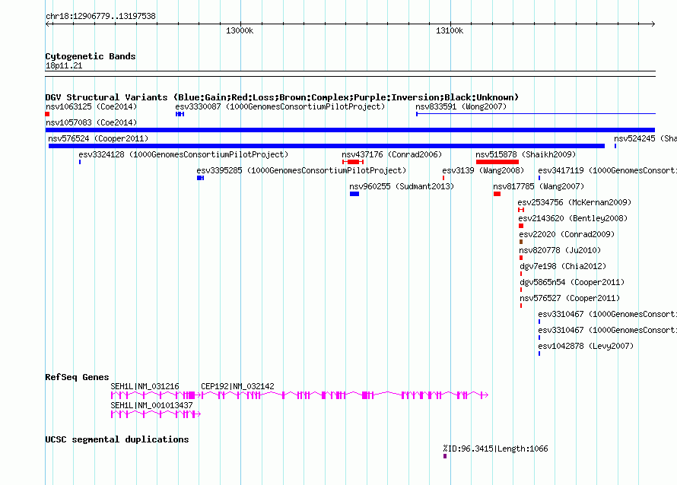677x485 pixels.
Task: Select the magenta SEH1L NM_001013437 transcript glyph
Action: pos(156,414)
